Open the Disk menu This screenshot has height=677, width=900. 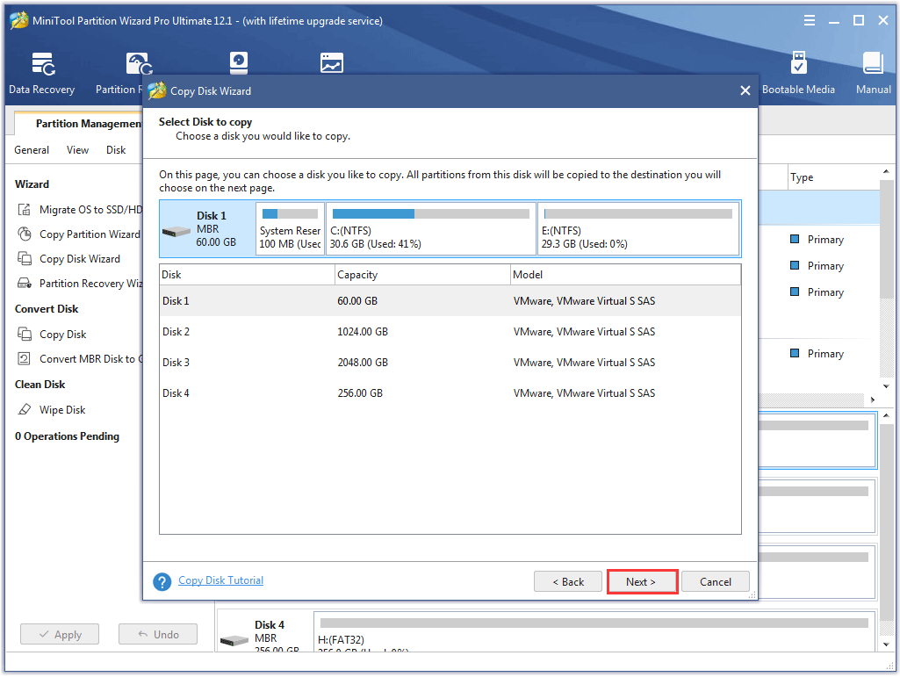(116, 150)
